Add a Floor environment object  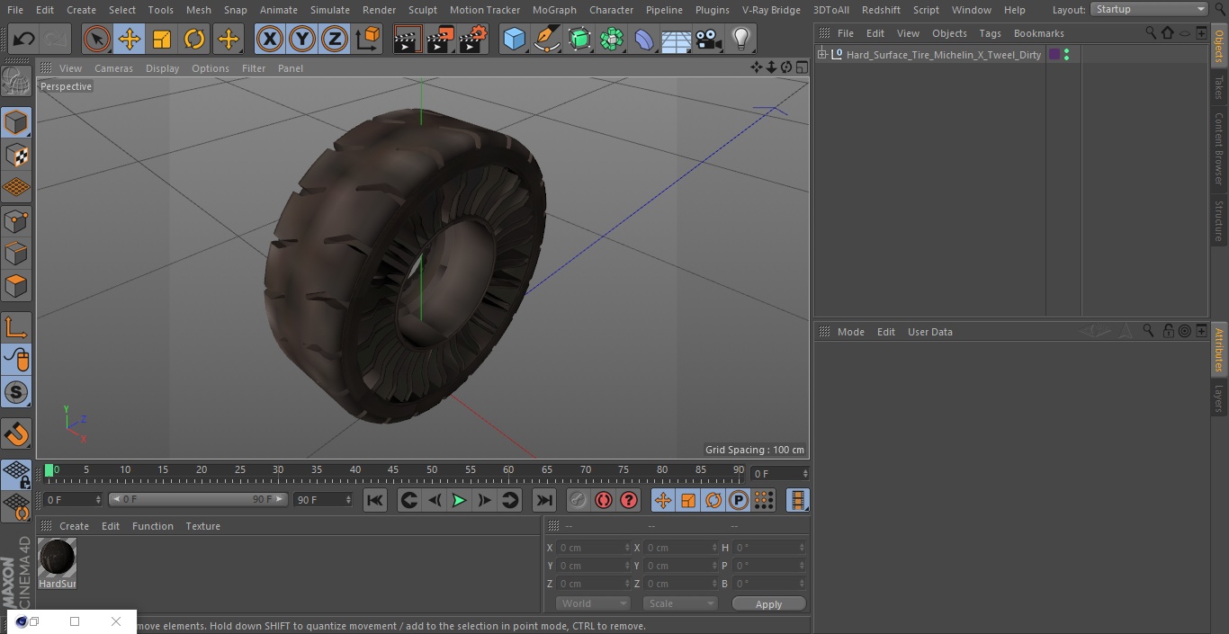(x=677, y=39)
